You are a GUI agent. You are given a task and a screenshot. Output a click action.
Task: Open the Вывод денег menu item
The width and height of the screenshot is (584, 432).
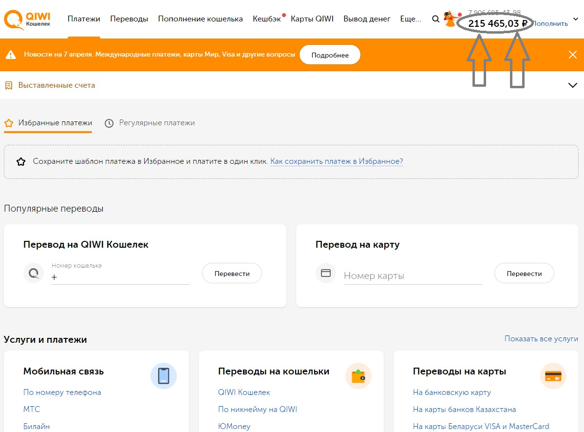[367, 19]
